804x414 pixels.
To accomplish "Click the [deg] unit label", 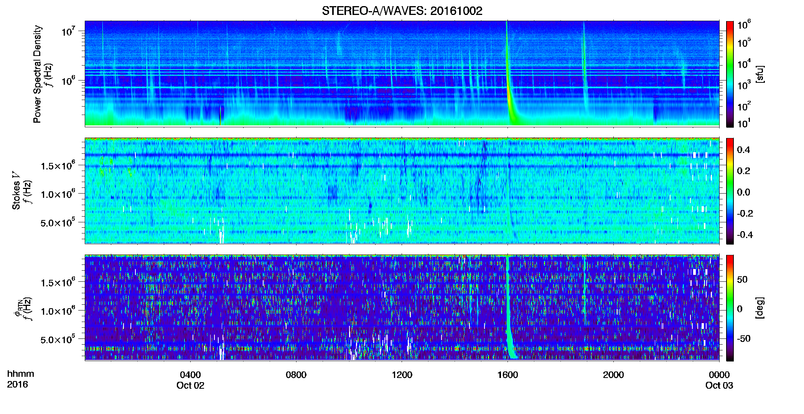I will 760,308.
